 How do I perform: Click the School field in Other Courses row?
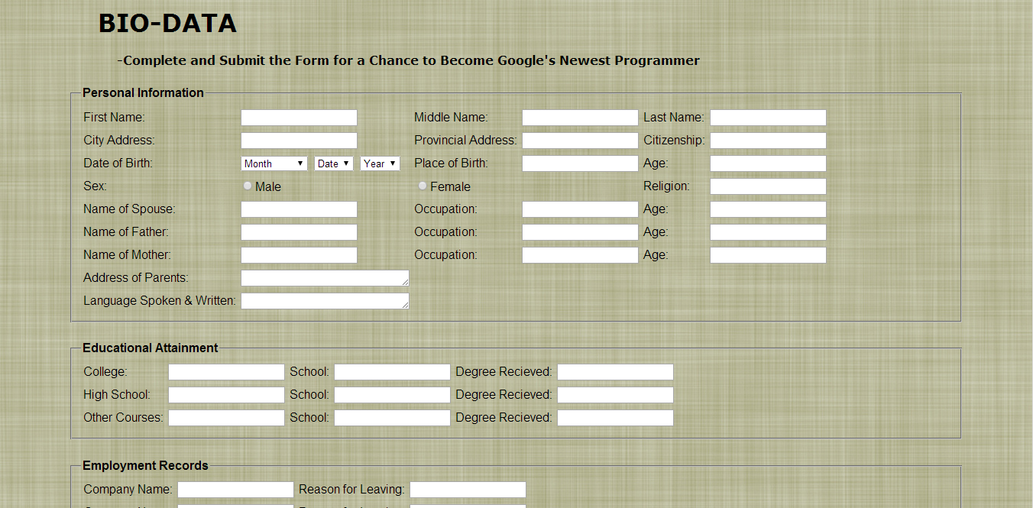point(392,418)
